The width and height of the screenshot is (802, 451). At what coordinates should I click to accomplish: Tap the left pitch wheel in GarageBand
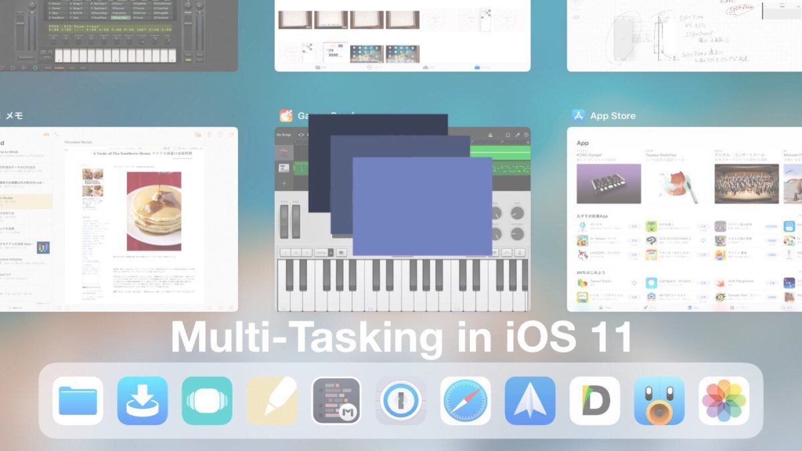click(x=284, y=221)
